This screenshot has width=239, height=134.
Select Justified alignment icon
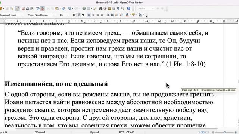(x=102, y=15)
